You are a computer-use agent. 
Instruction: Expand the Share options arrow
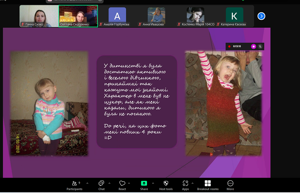click(153, 183)
